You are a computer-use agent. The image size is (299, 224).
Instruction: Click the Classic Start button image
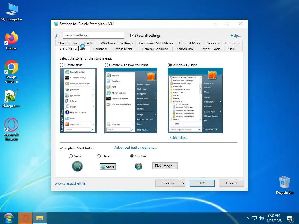(108, 167)
